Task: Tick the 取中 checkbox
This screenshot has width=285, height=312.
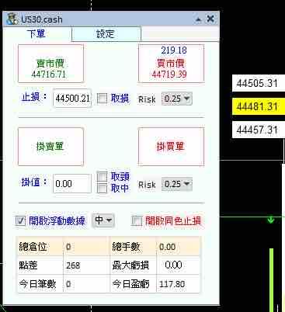Action: point(102,188)
